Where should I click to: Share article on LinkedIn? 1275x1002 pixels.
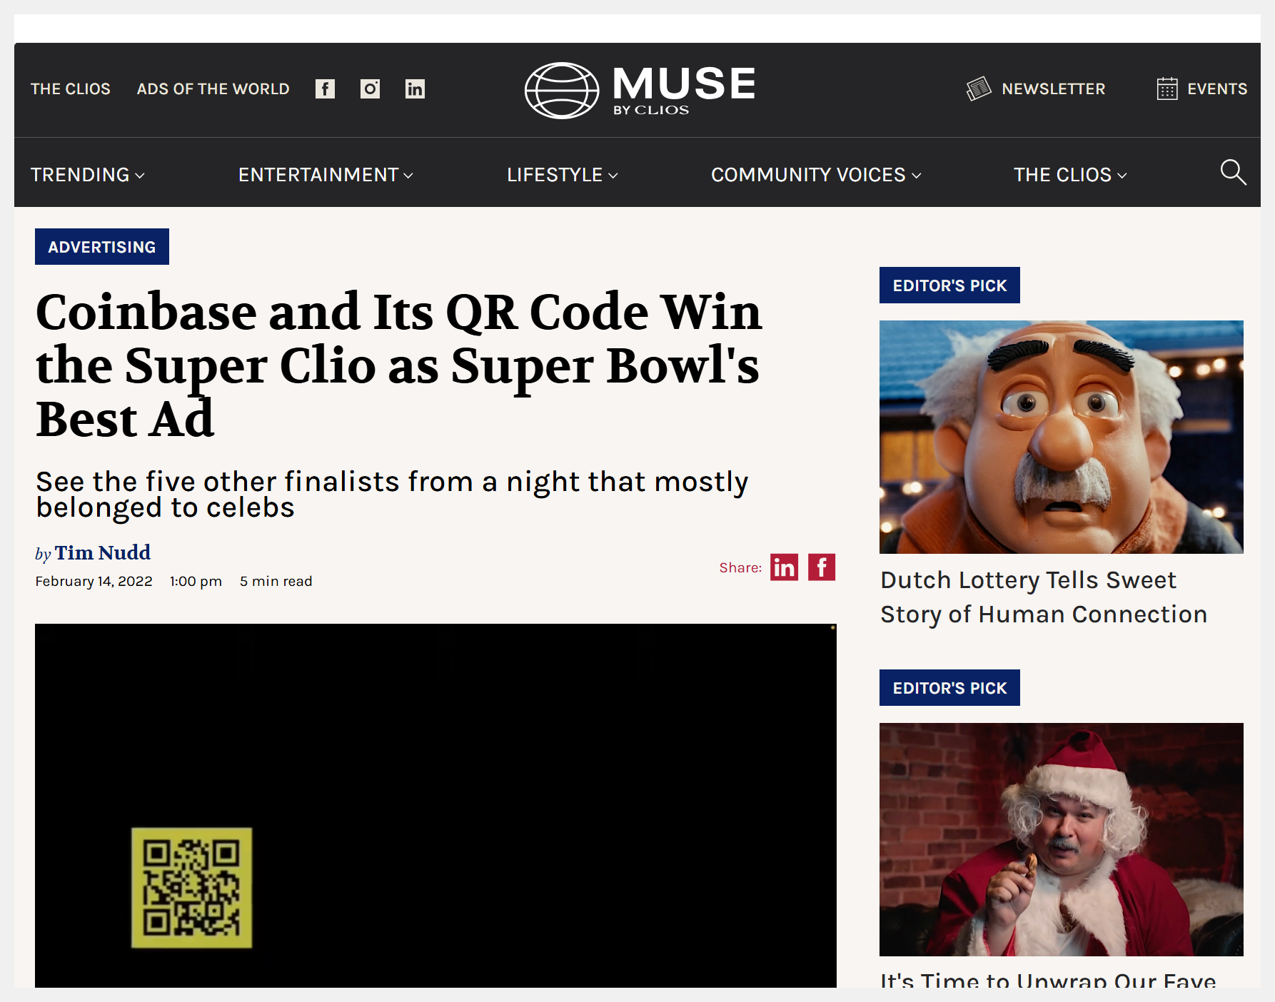(x=784, y=567)
